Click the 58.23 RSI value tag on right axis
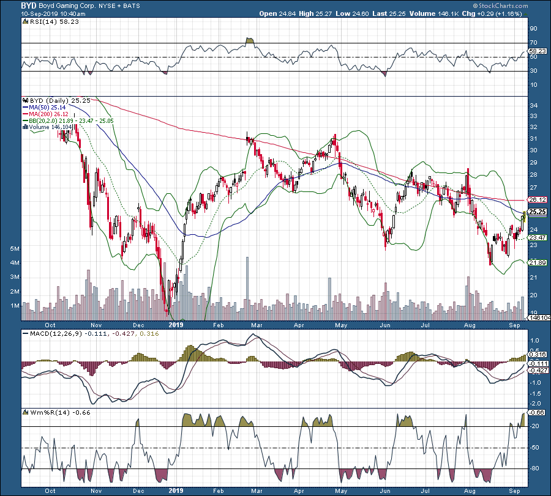This screenshot has height=496, width=551. pos(538,51)
